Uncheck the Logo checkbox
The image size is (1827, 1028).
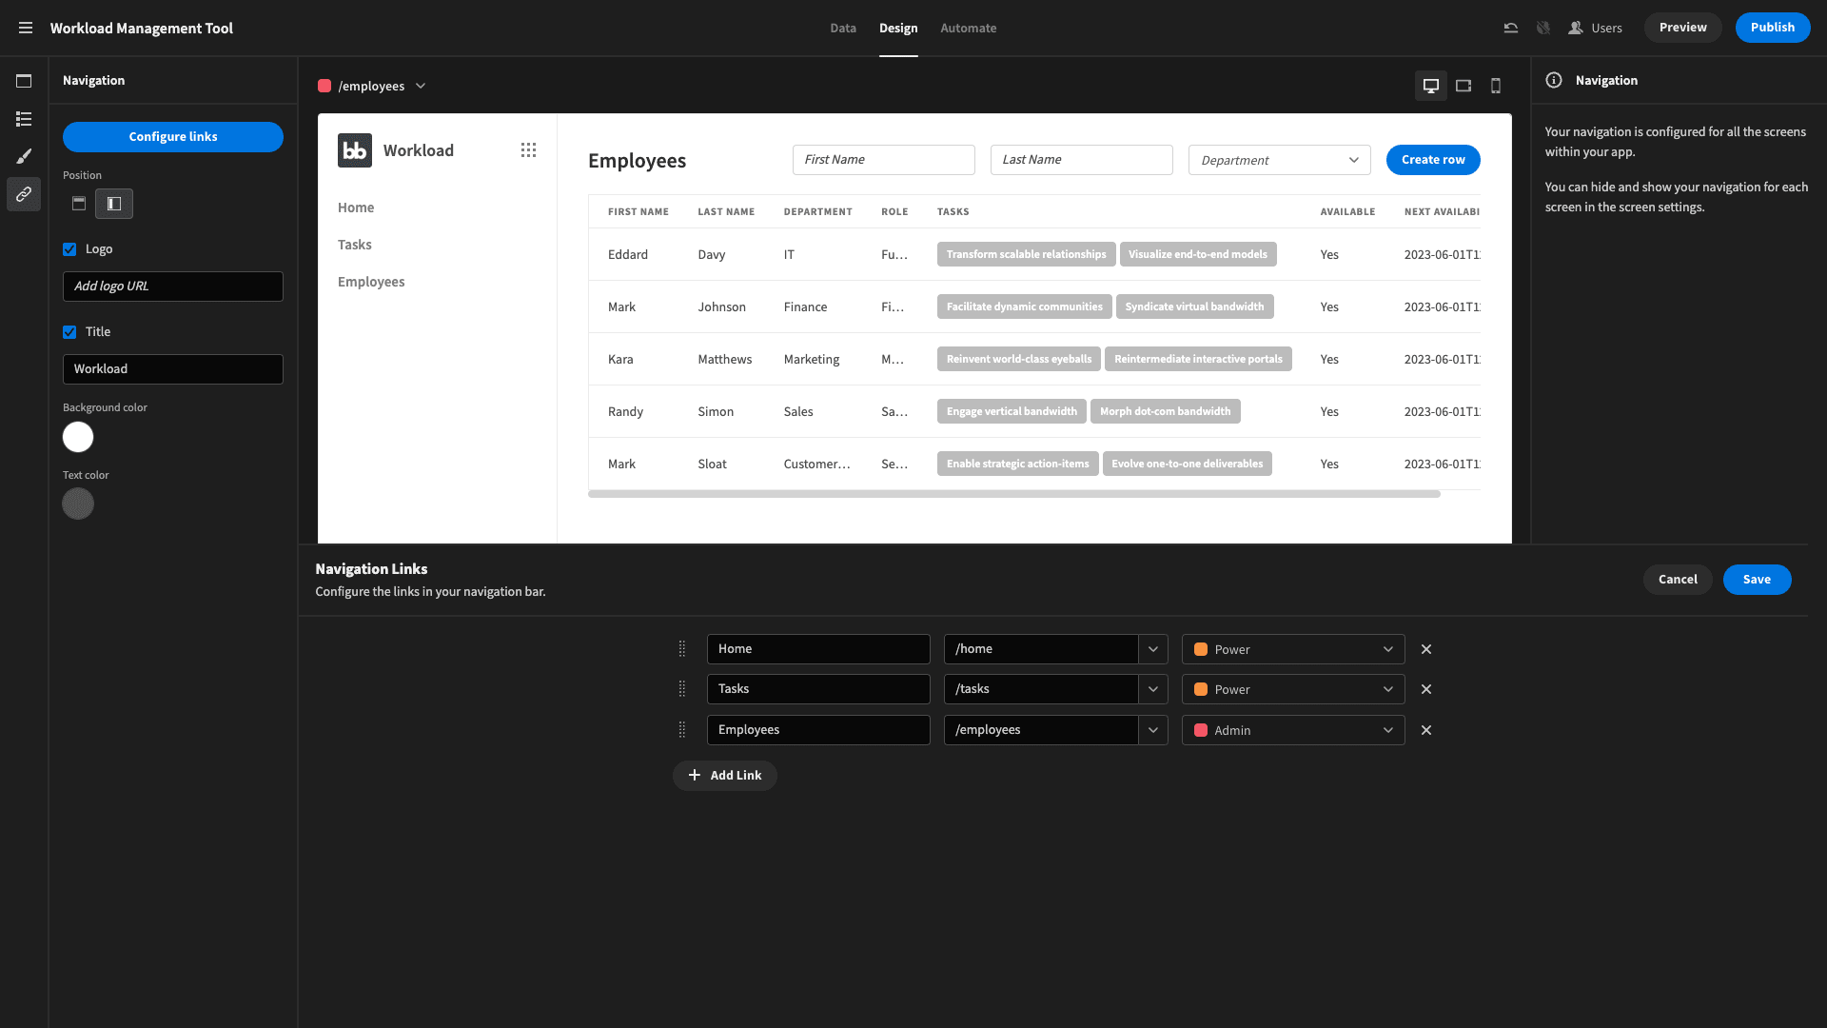69,249
